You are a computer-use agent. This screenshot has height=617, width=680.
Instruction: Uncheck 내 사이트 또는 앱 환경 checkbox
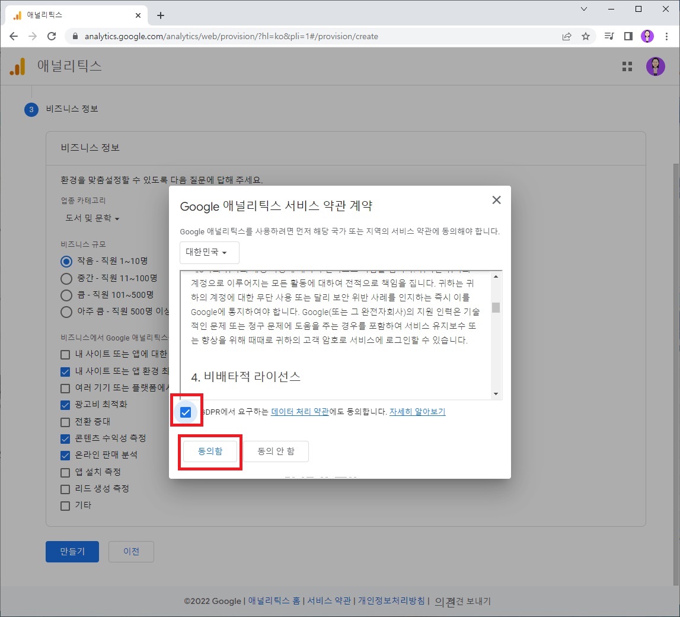click(65, 372)
